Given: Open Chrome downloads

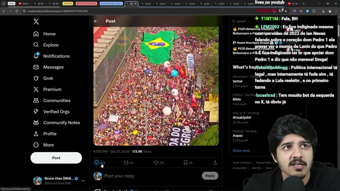Looking at the screenshot, I should tap(323, 11).
